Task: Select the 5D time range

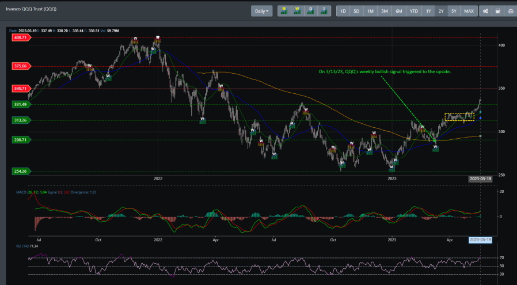Action: [x=356, y=11]
